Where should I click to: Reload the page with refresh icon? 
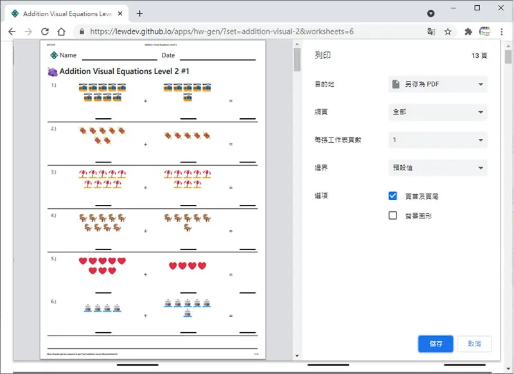(45, 31)
